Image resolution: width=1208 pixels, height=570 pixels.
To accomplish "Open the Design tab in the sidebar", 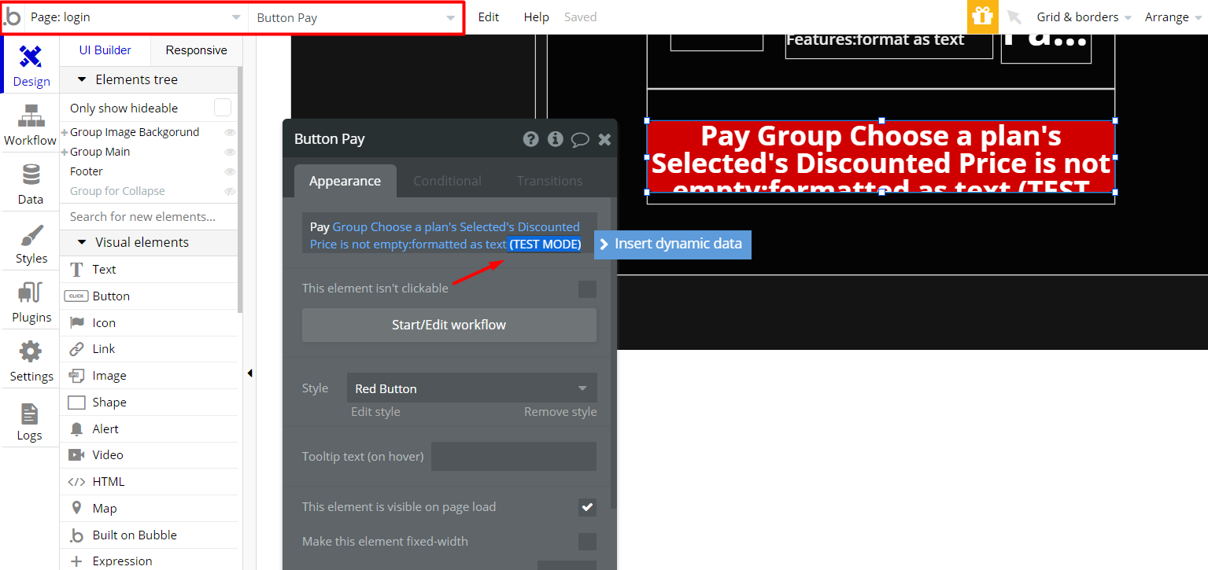I will [31, 65].
